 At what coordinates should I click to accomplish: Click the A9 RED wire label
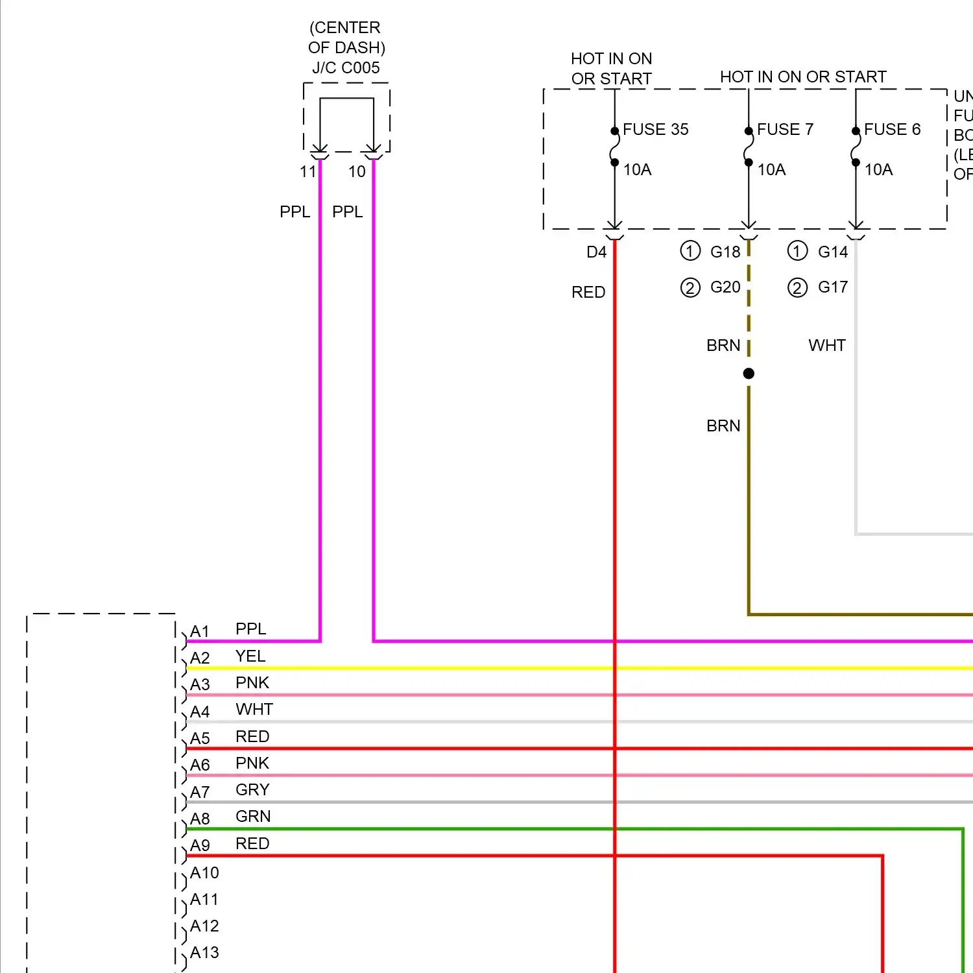coord(252,844)
